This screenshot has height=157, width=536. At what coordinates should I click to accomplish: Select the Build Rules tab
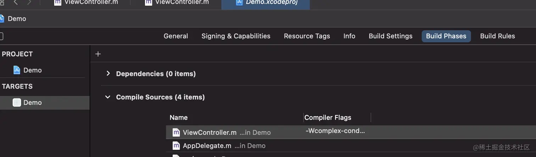click(x=497, y=36)
